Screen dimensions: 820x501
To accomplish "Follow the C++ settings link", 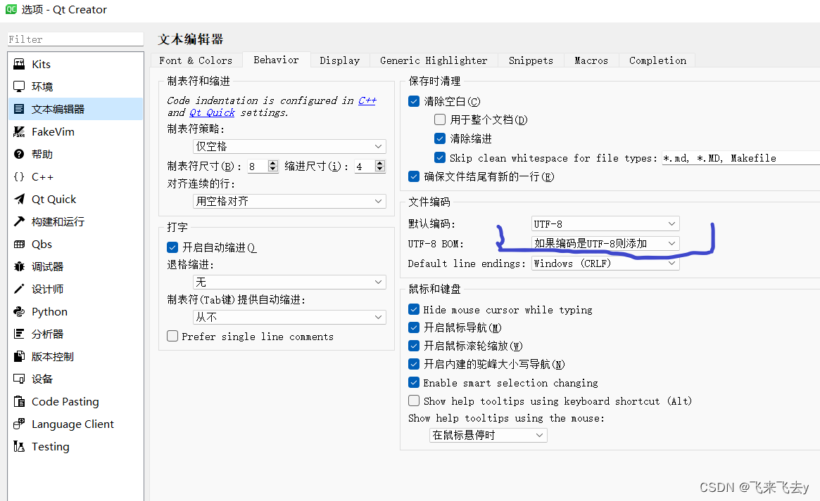I will 367,100.
